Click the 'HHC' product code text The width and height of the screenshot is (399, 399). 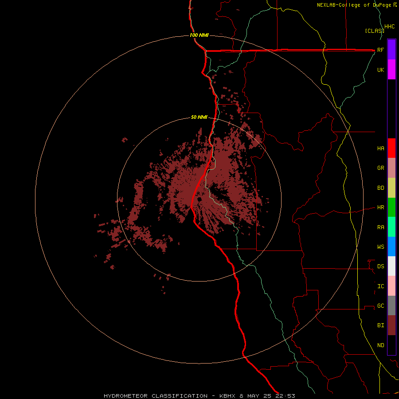[x=390, y=27]
